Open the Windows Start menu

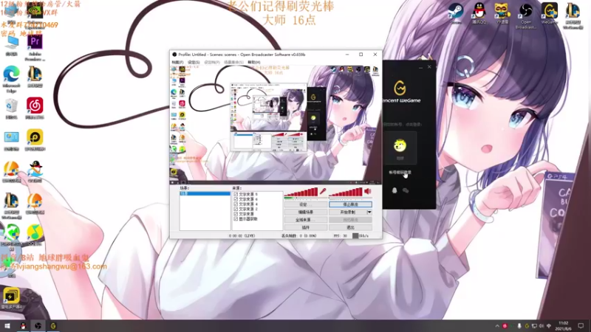coord(7,325)
